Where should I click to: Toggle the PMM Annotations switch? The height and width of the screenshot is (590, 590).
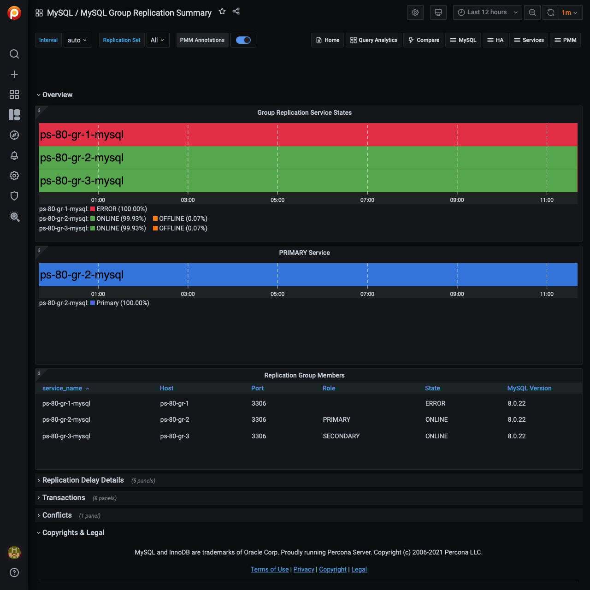[x=243, y=40]
